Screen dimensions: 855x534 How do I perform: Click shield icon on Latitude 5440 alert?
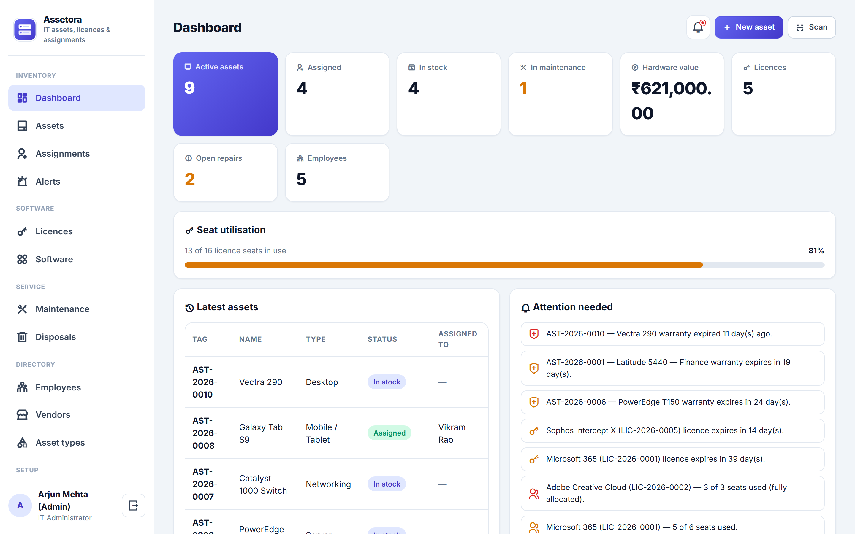point(534,368)
